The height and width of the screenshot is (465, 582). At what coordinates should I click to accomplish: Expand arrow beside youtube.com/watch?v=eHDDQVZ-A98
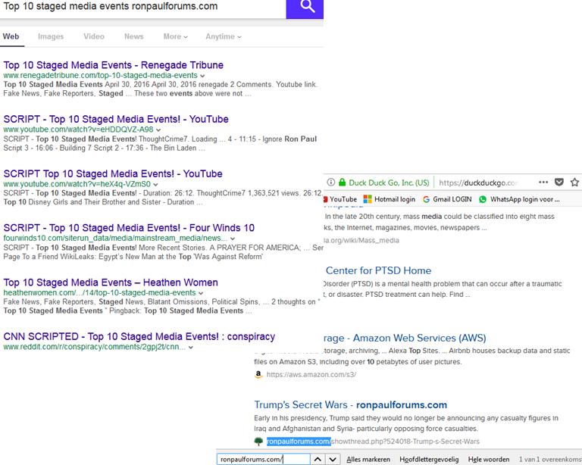point(158,130)
